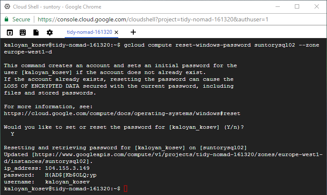Click the Chrome icon in the title bar
Screen dimensions: 327x195
click(6, 6)
